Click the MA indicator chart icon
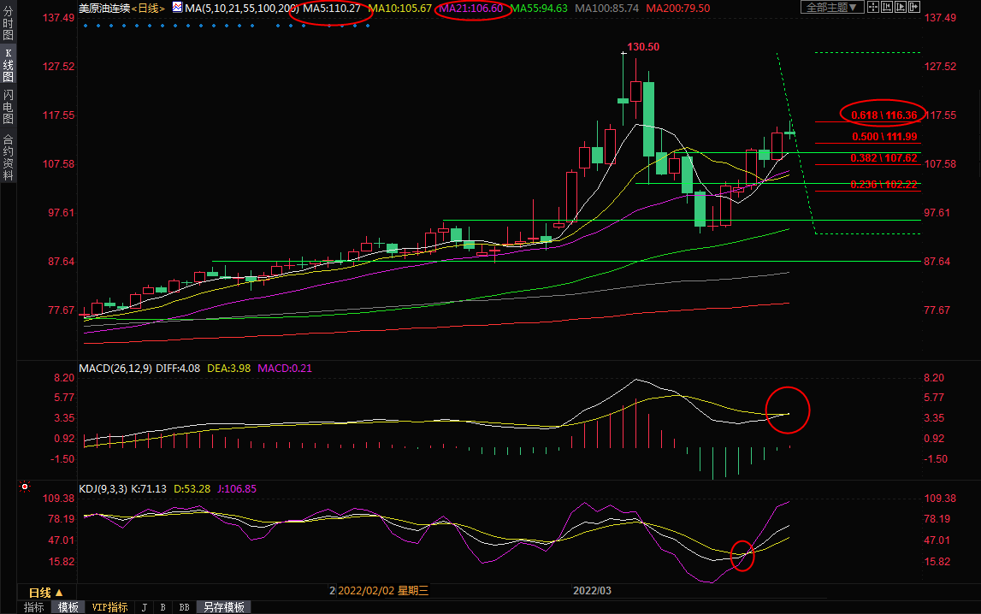 click(177, 8)
